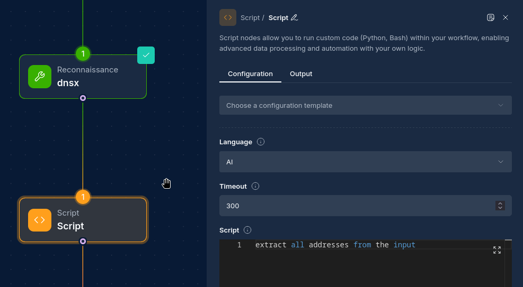The width and height of the screenshot is (523, 287).
Task: Click the Timeout label text
Action: (233, 186)
